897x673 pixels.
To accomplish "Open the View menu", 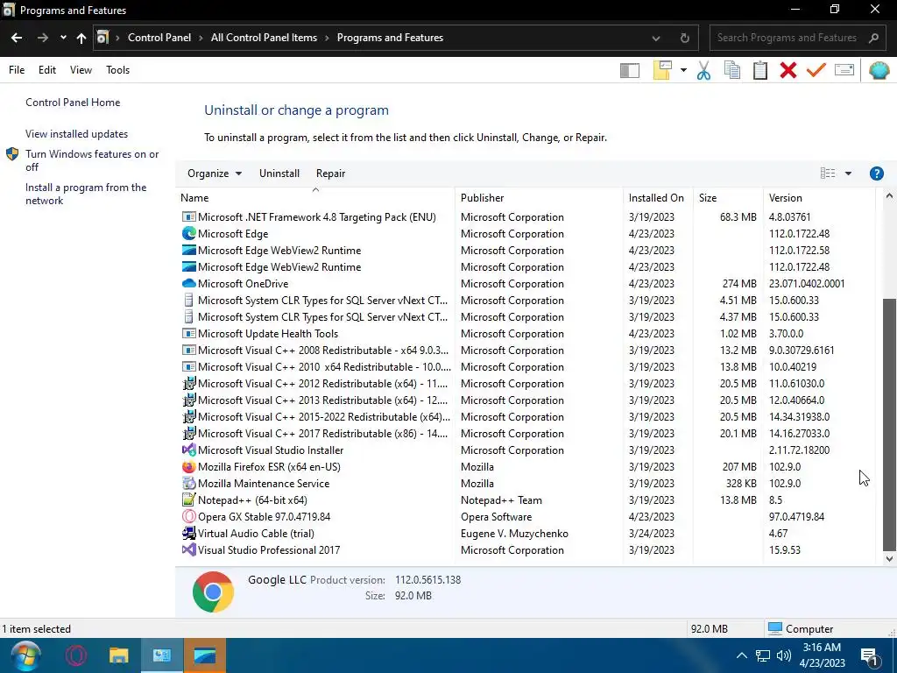I will point(81,70).
